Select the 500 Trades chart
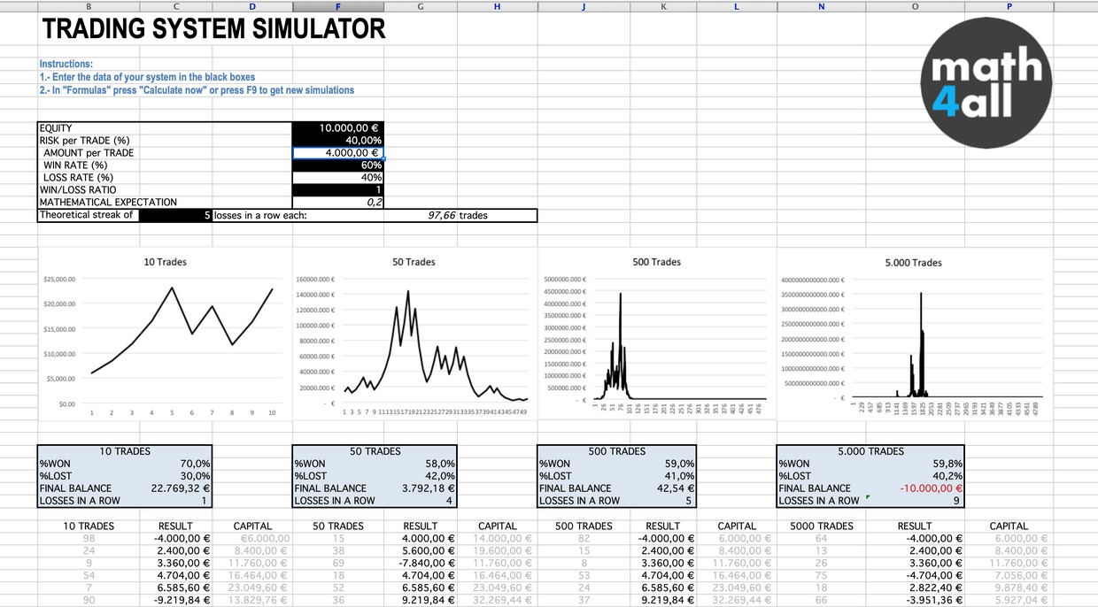 pos(655,336)
